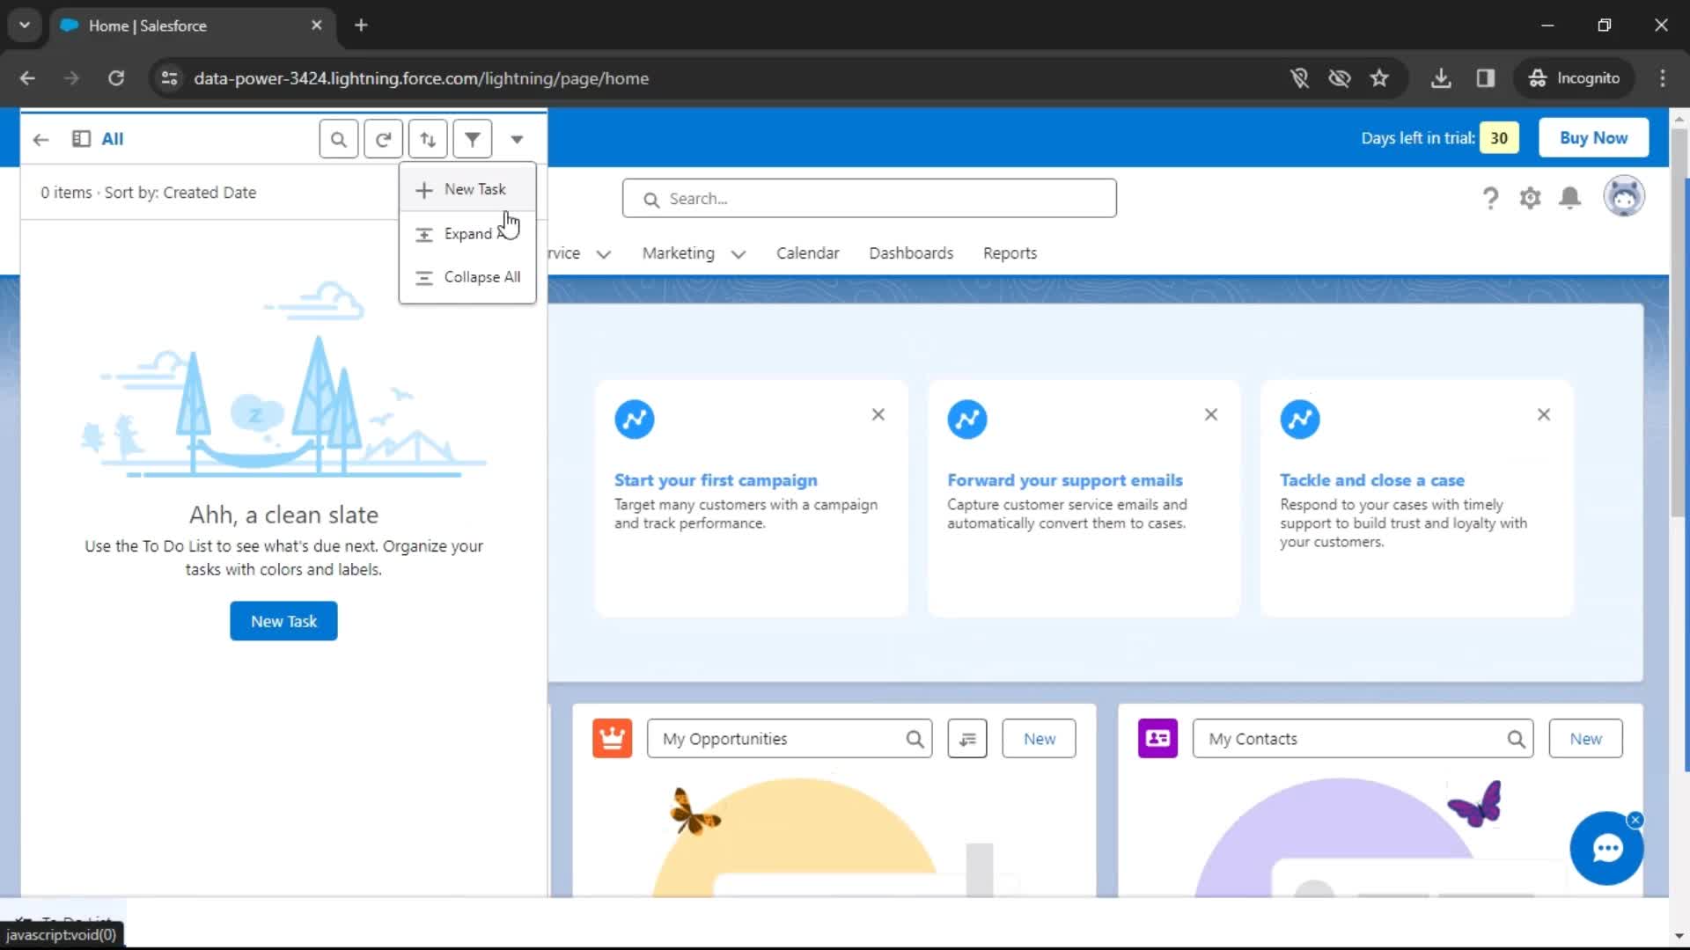
Task: Click the page vertical scrollbar
Action: tap(1679, 323)
